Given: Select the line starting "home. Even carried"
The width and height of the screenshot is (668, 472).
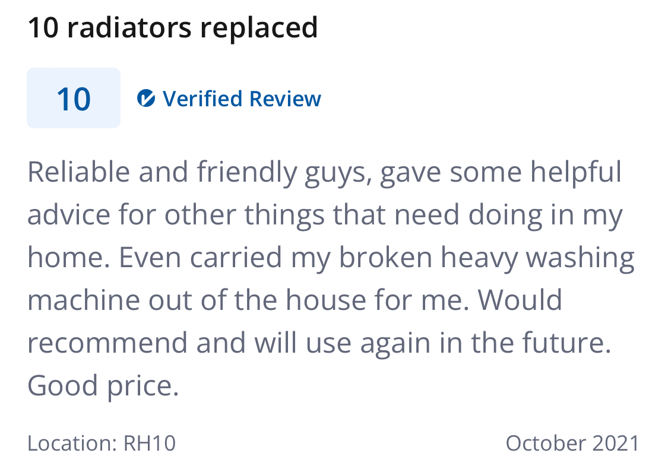Looking at the screenshot, I should point(331,258).
